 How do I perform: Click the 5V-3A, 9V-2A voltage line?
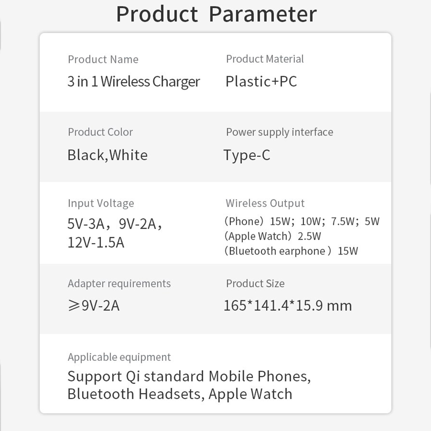115,224
